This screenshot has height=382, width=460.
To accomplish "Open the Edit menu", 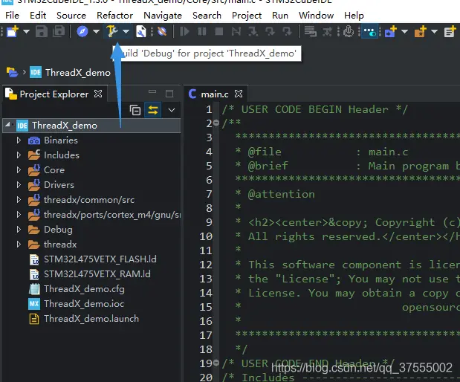I will click(38, 16).
